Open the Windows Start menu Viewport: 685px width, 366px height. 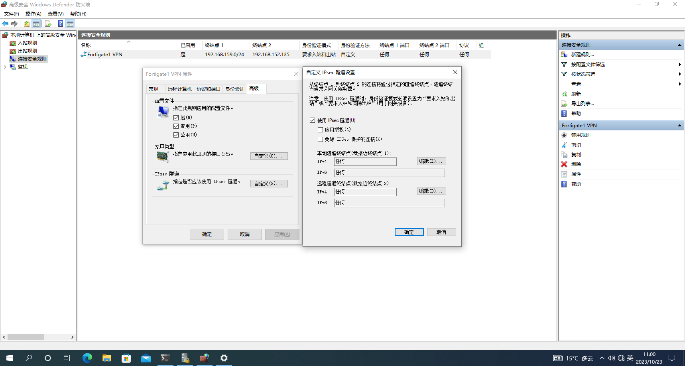10,358
